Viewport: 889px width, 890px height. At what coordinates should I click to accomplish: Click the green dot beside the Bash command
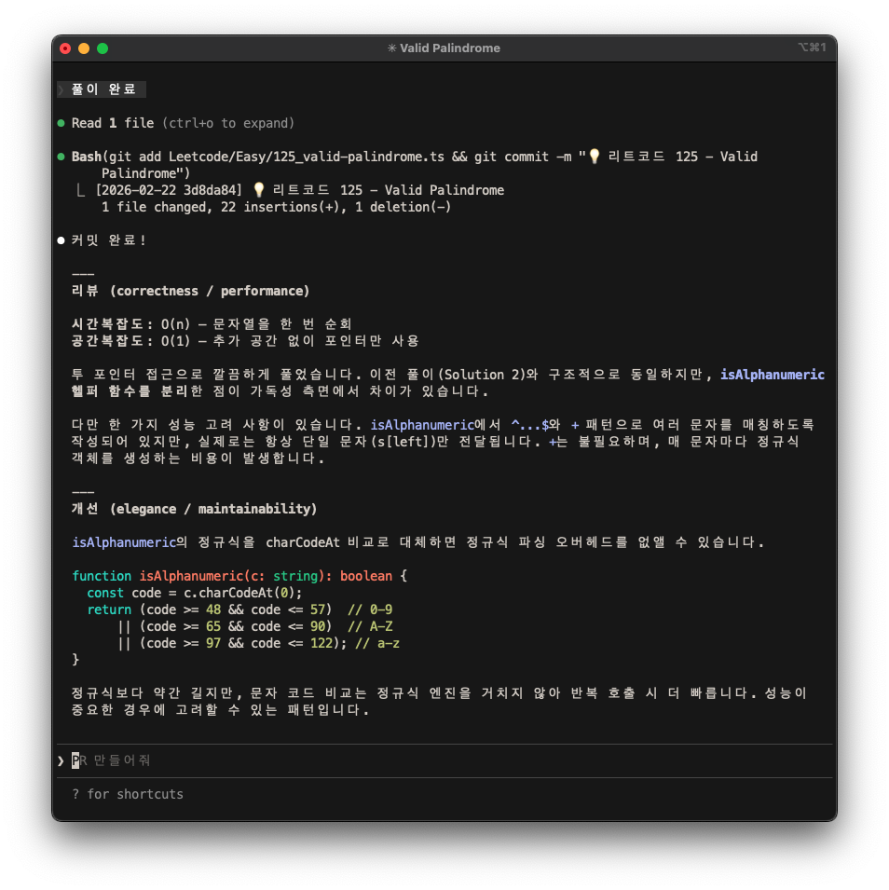point(62,157)
